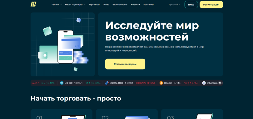Click the −0.00212 (−0.19%) change value

pyautogui.click(x=145, y=83)
